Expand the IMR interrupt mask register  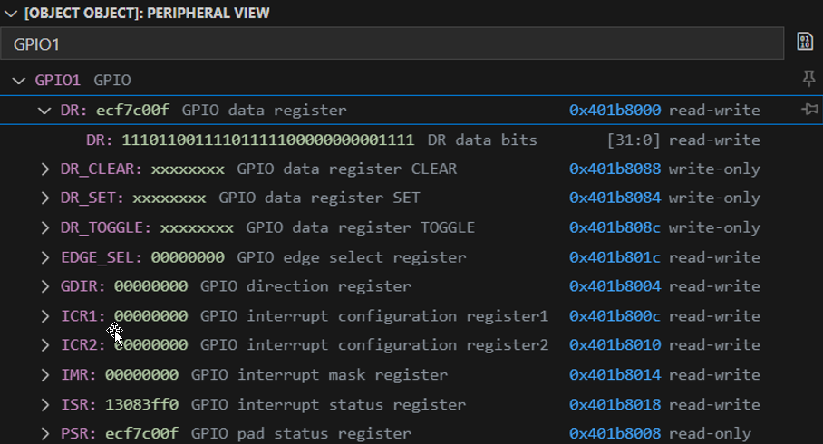(45, 375)
